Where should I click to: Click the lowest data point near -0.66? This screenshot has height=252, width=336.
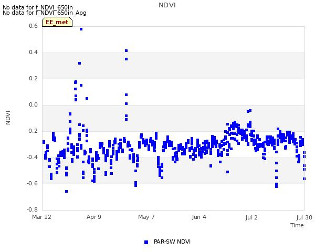coord(67,191)
